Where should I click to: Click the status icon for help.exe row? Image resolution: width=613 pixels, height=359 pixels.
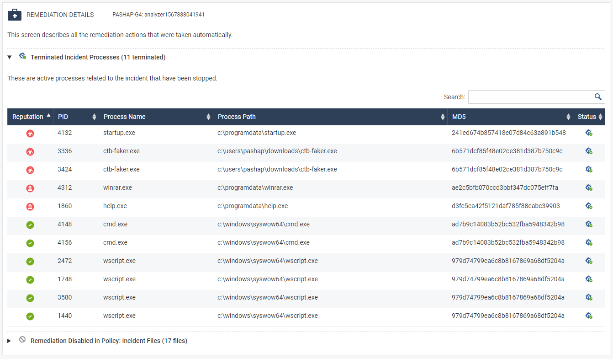click(589, 206)
